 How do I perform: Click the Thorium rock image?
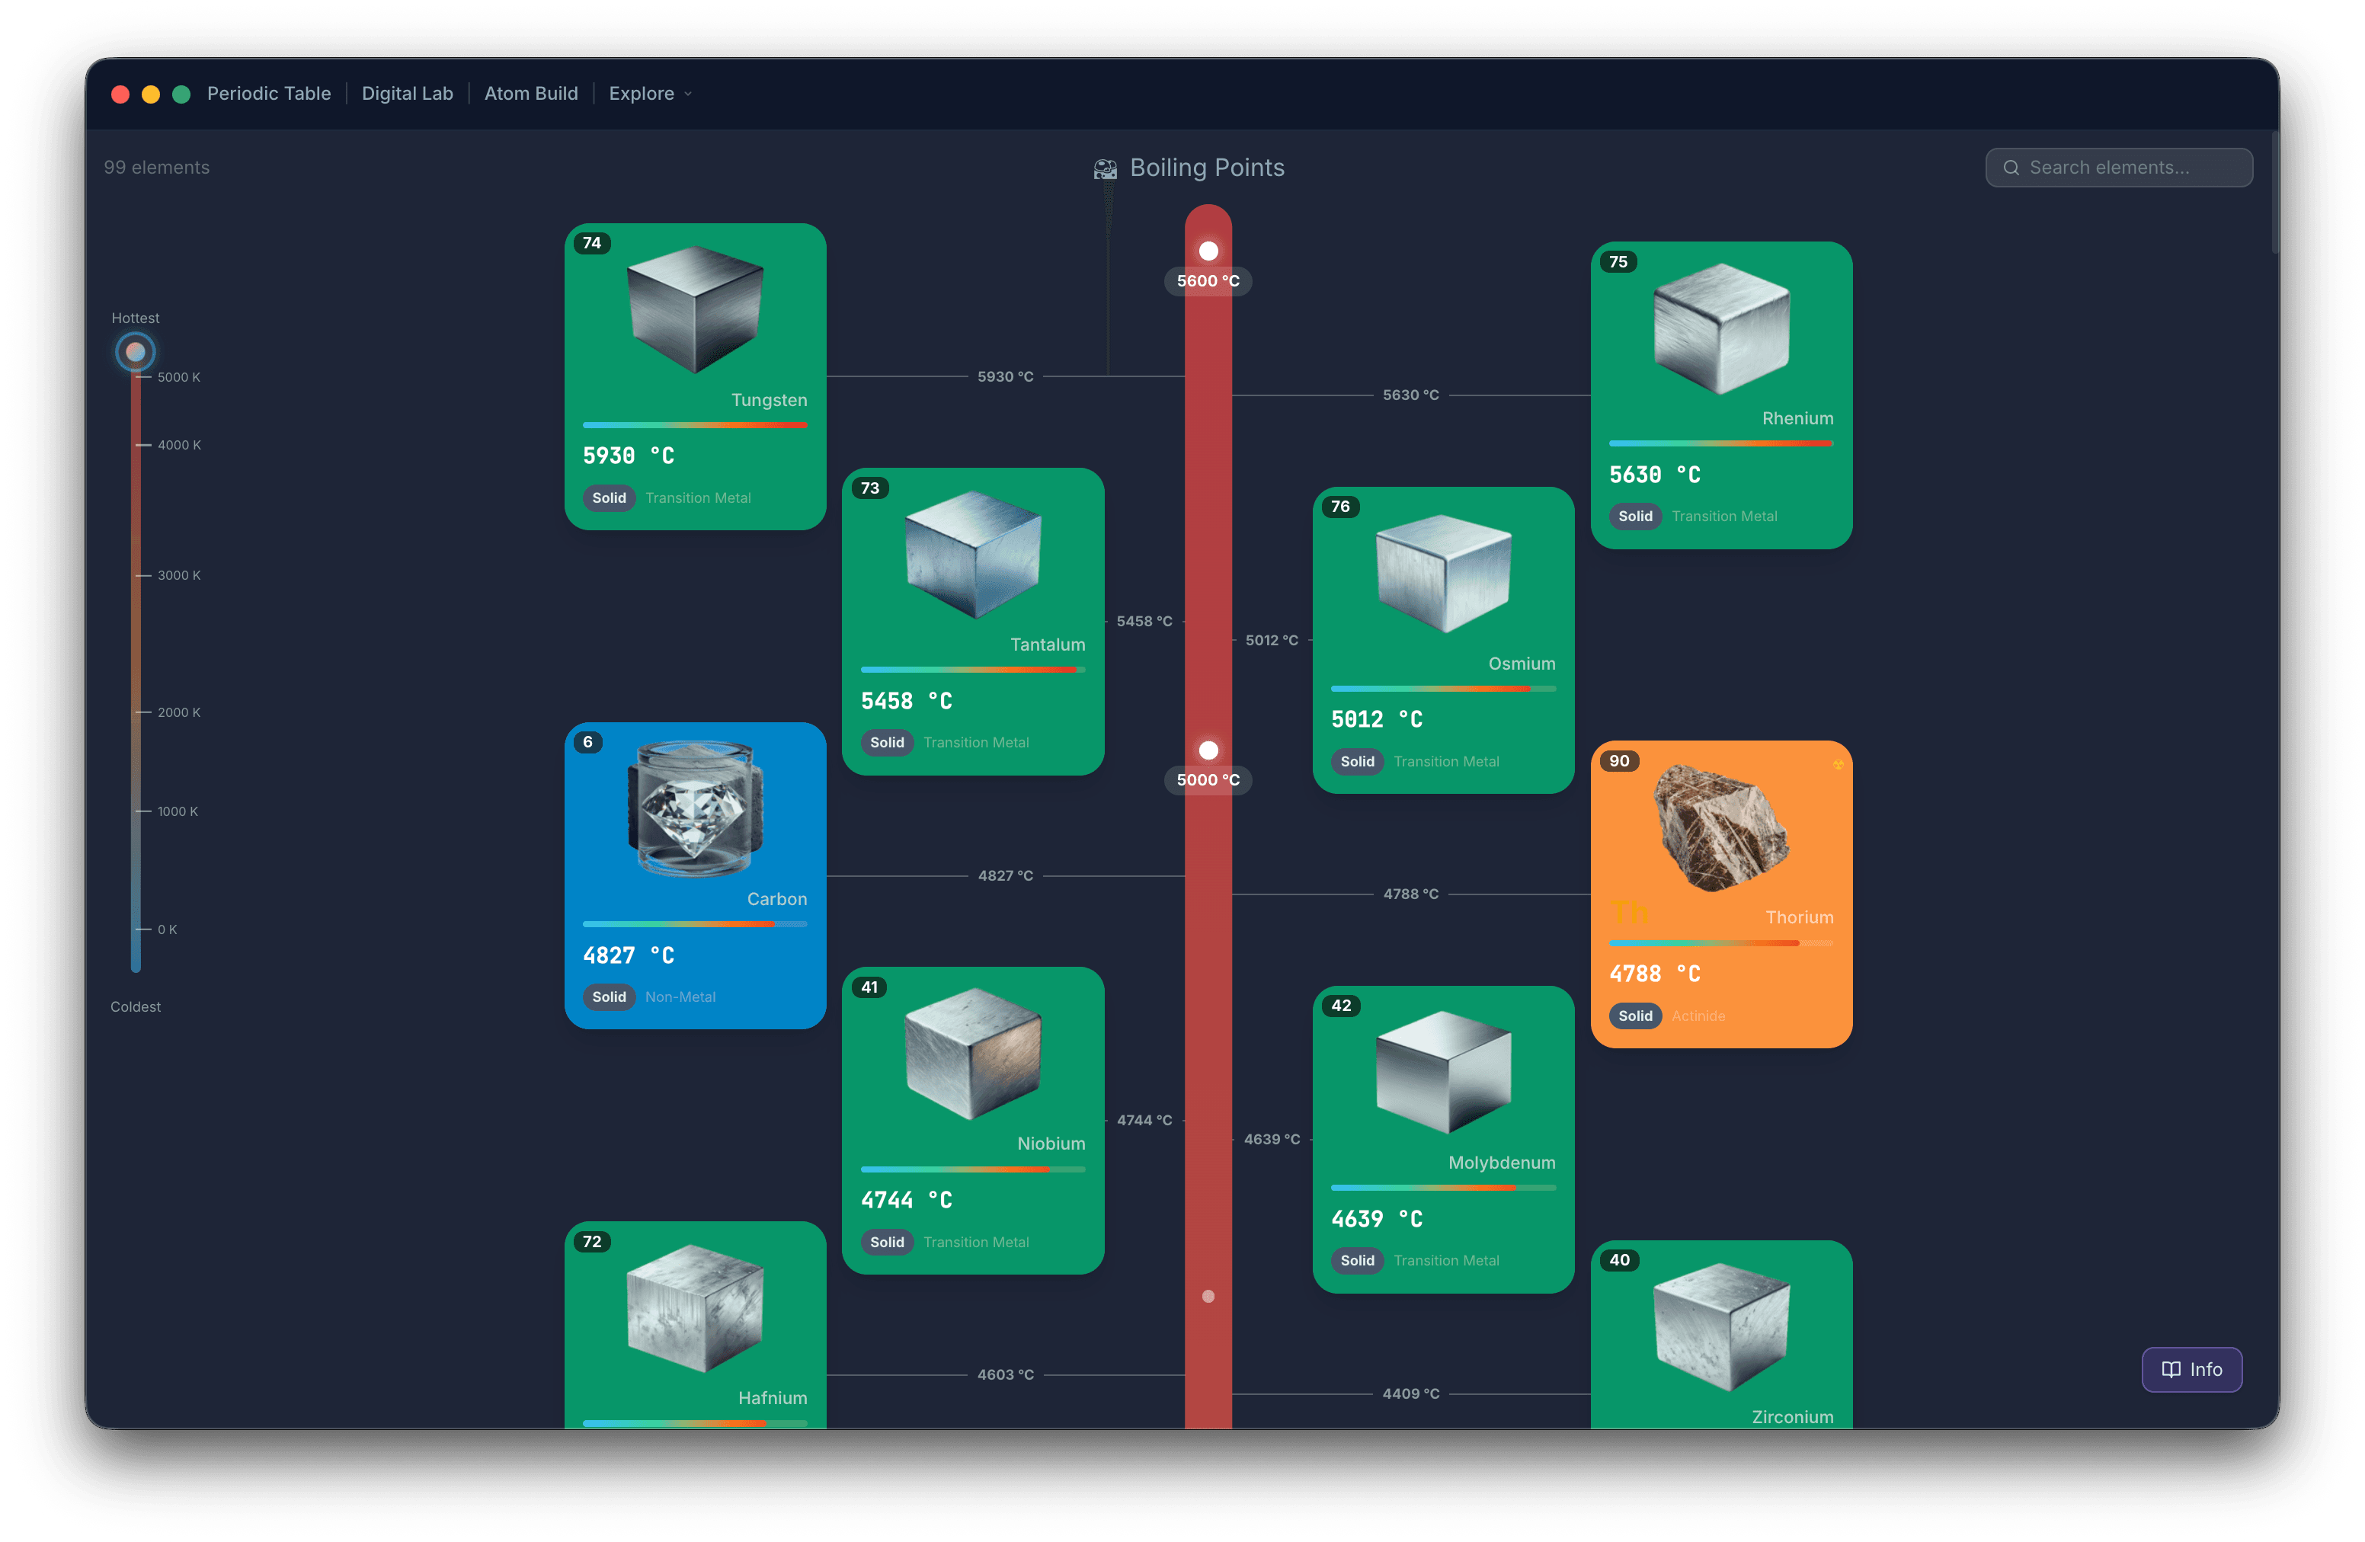(1721, 827)
